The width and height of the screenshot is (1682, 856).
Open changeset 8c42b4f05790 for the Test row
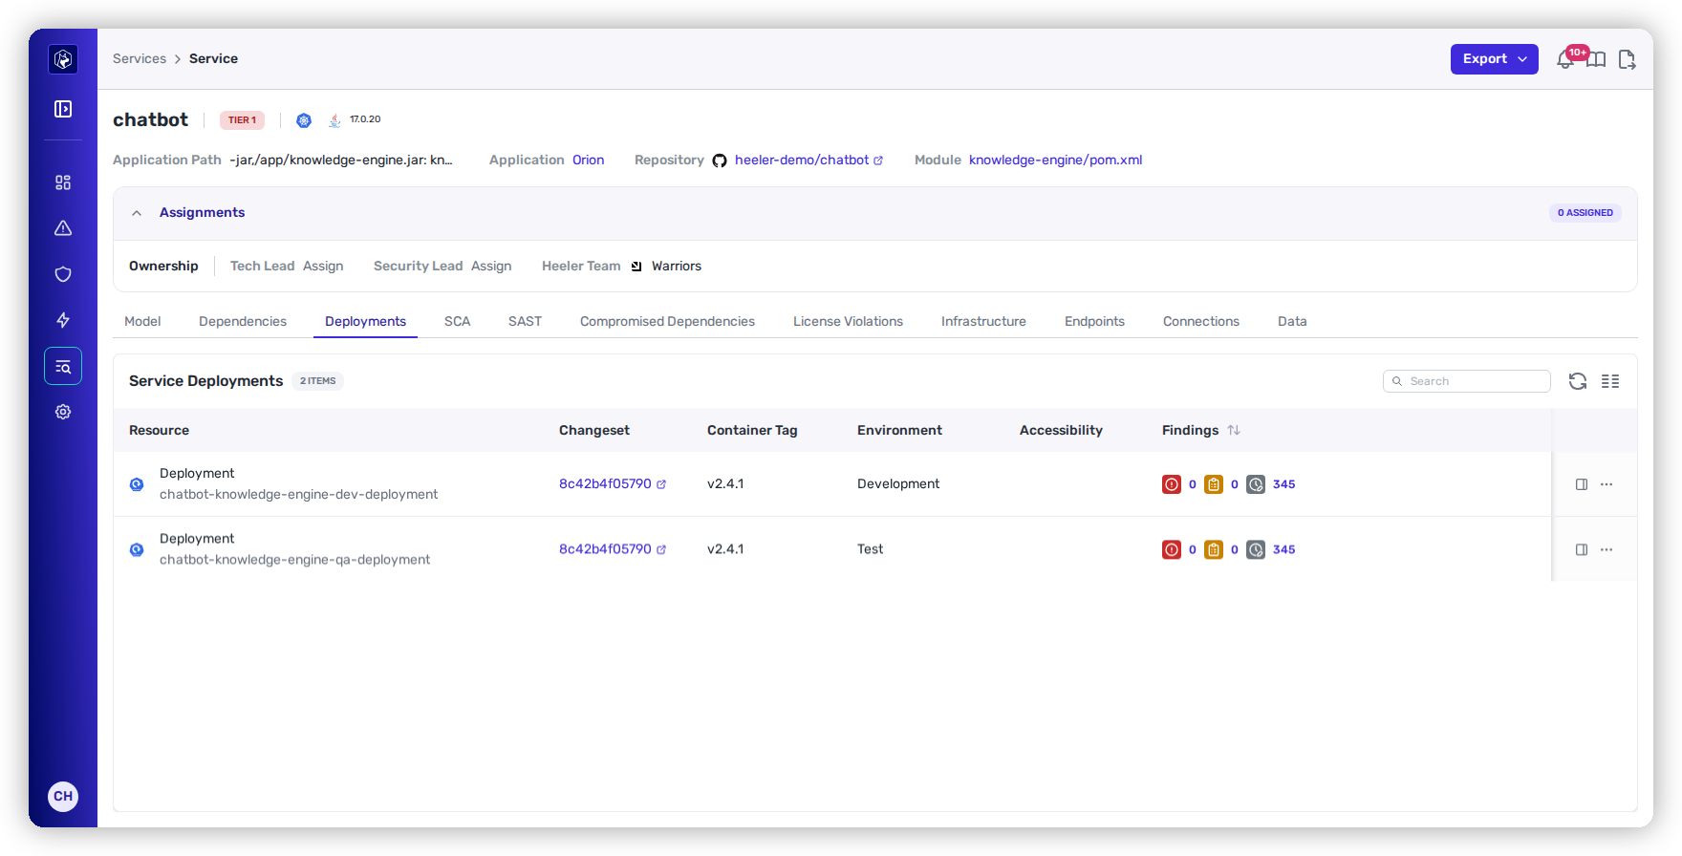coord(613,549)
